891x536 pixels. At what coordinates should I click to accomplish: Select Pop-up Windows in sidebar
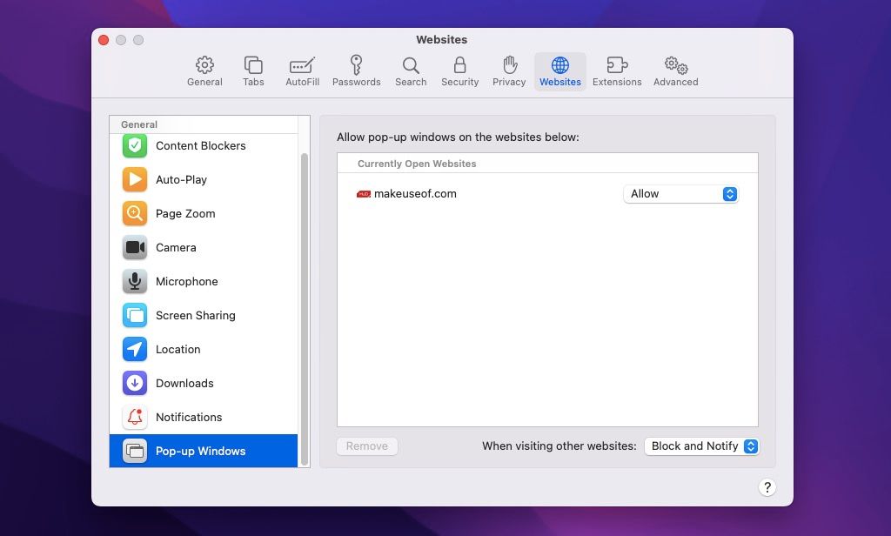click(x=199, y=451)
